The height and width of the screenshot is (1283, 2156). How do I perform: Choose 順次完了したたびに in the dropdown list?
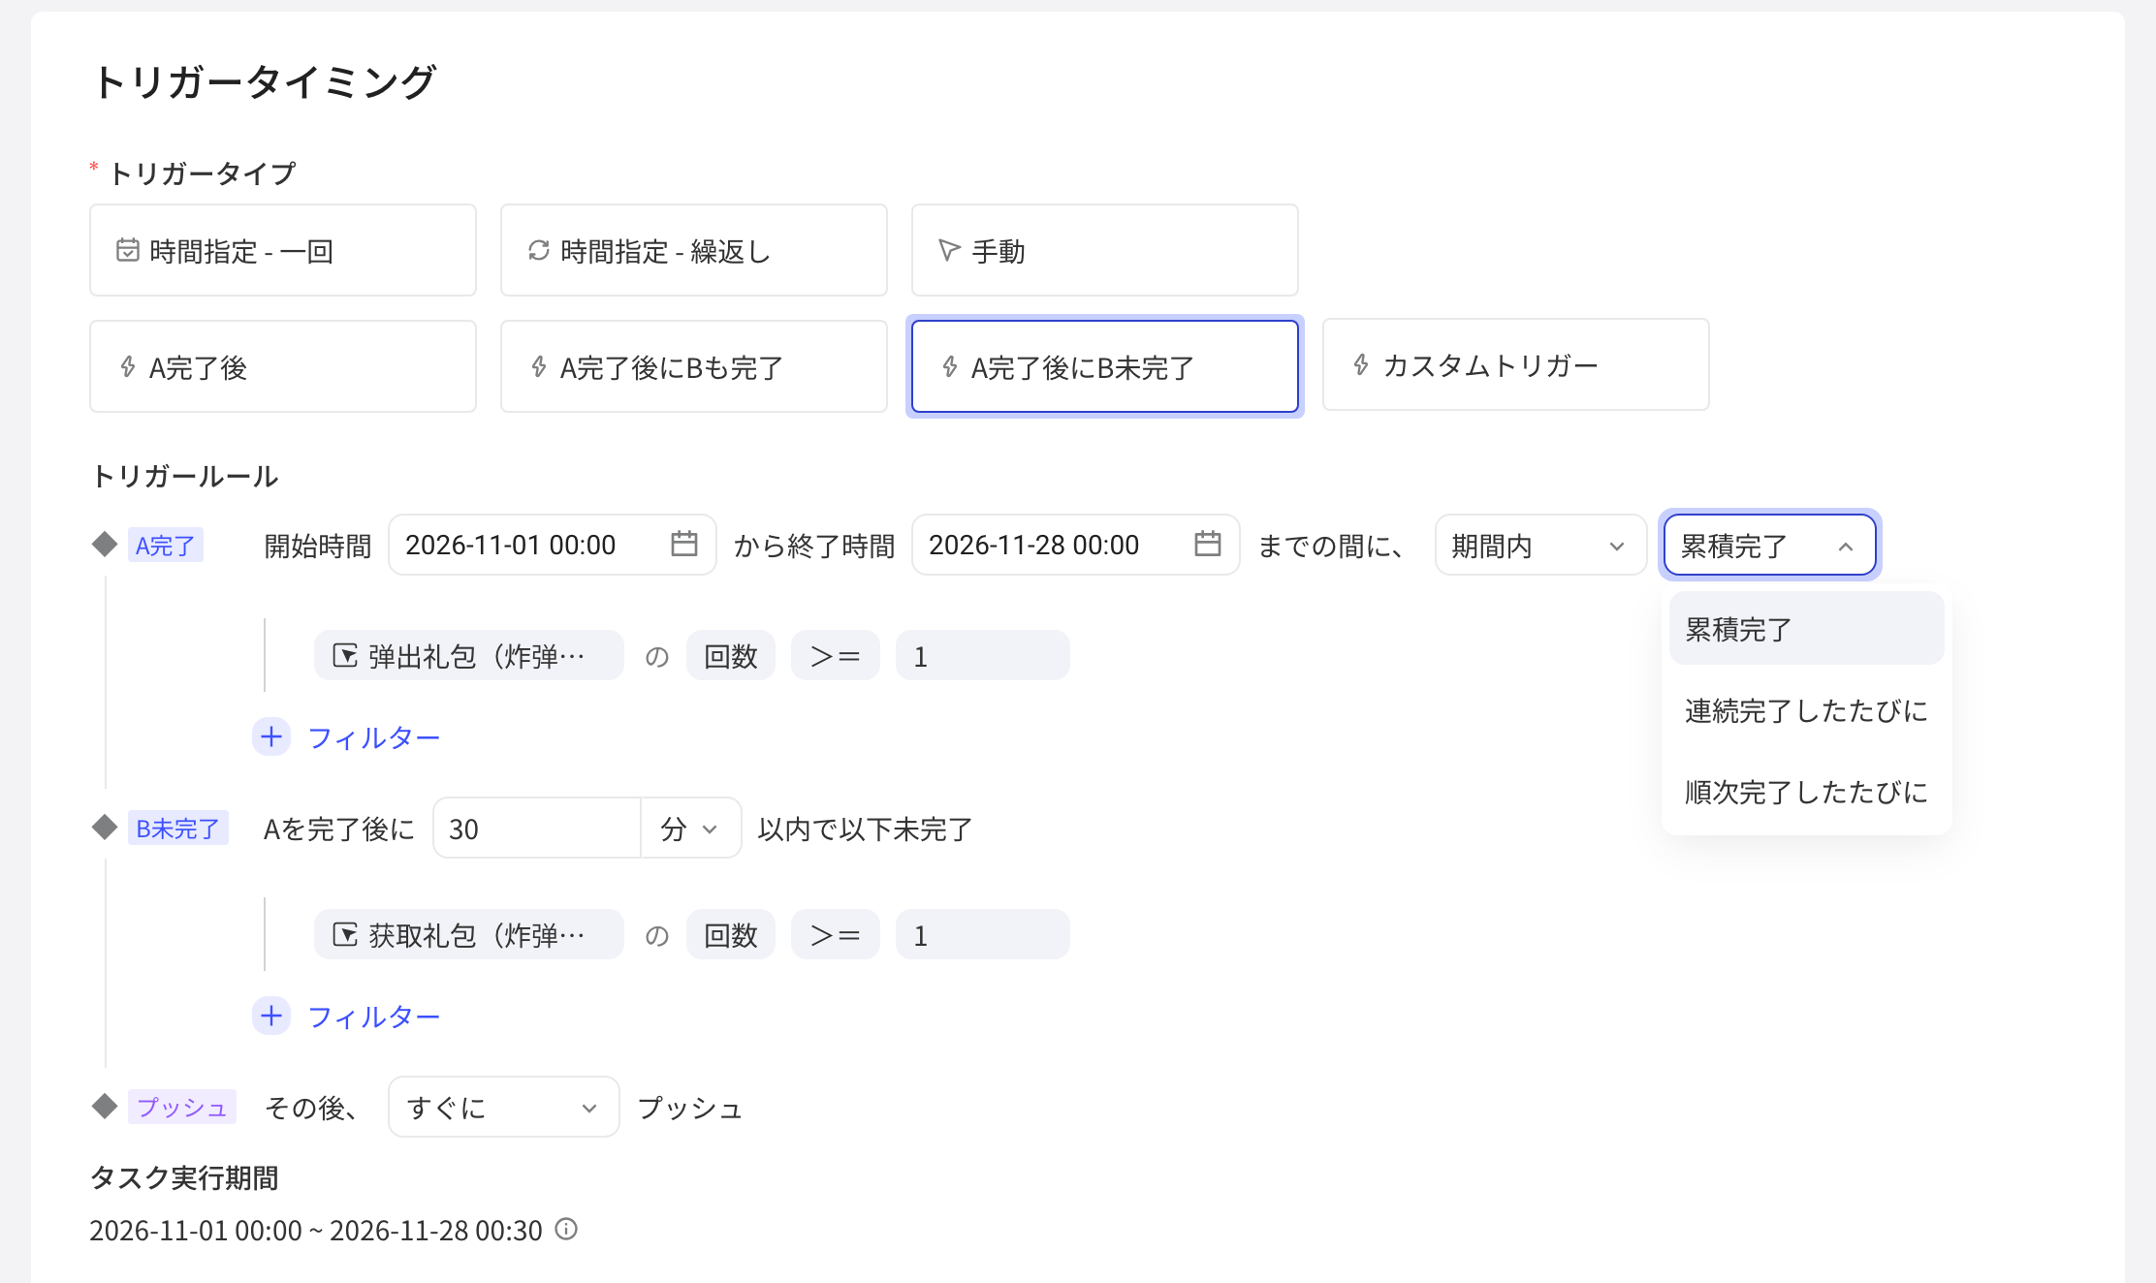click(x=1807, y=792)
